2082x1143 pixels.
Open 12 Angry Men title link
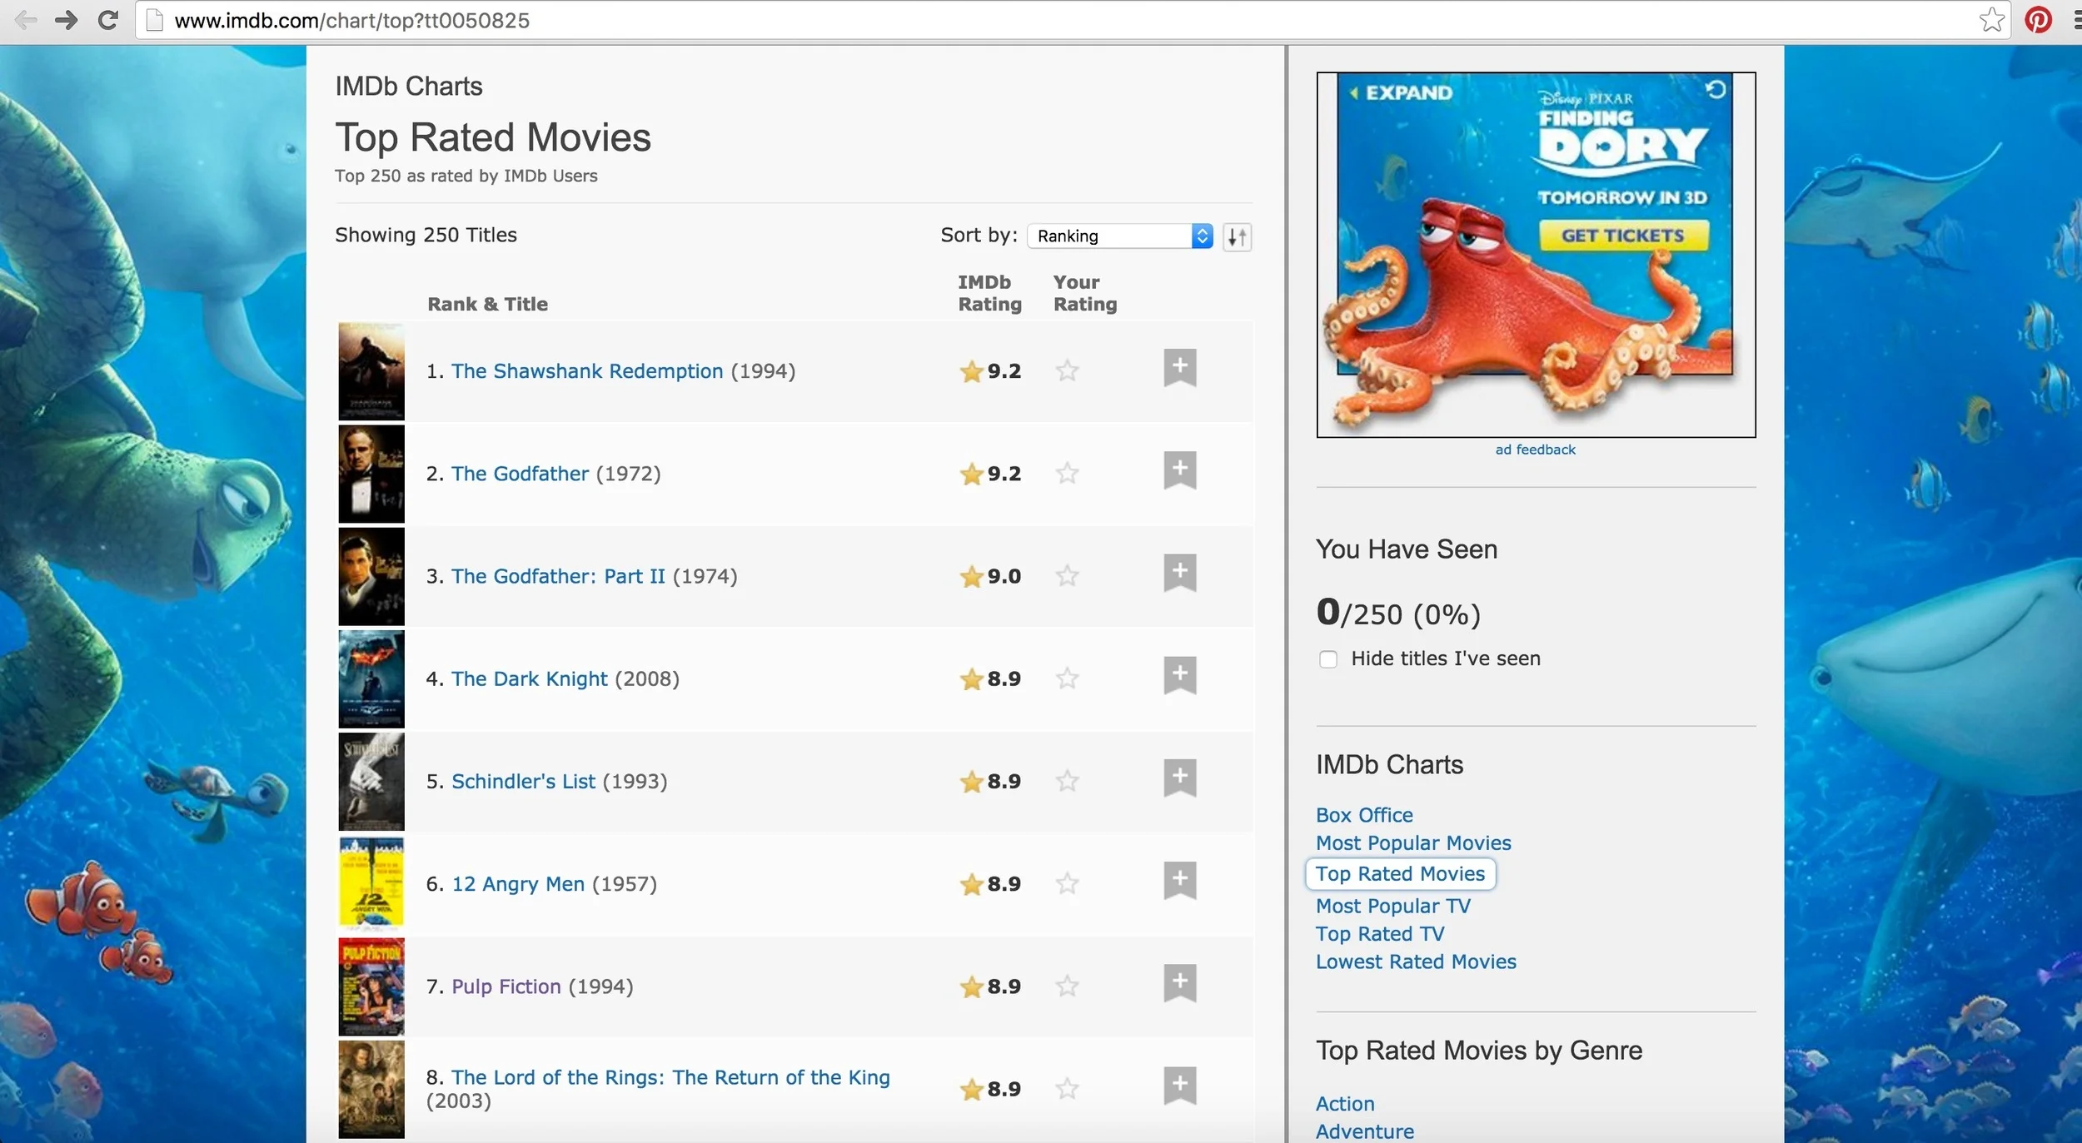coord(518,884)
